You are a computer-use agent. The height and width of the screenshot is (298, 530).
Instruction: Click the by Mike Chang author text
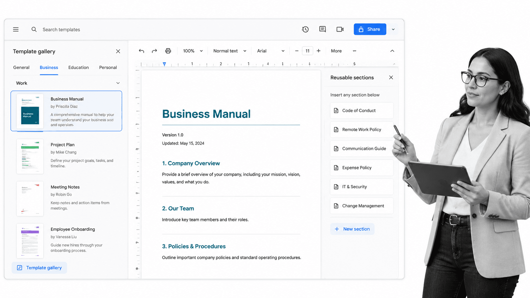click(63, 152)
